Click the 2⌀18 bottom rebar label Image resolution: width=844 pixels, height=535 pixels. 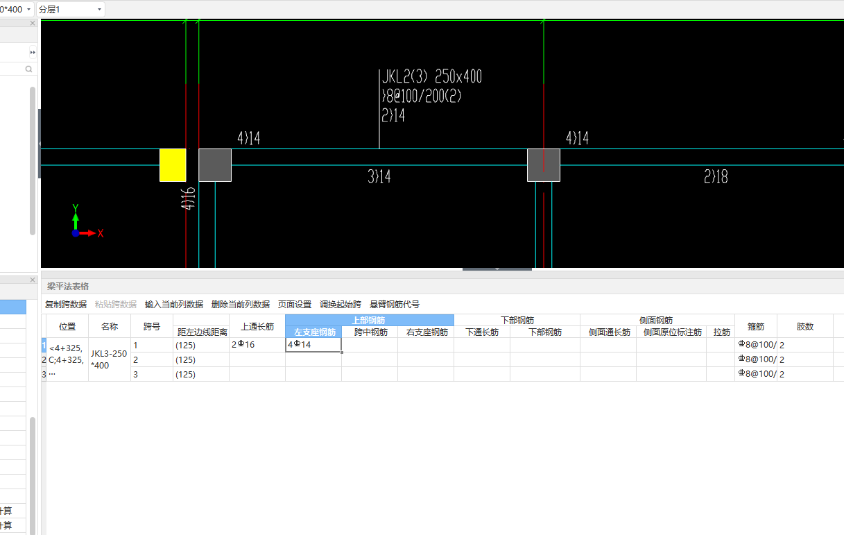[716, 177]
